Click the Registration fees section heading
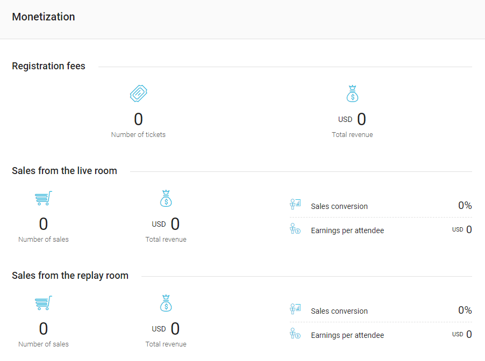Screen dimensions: 485x361 (48, 66)
